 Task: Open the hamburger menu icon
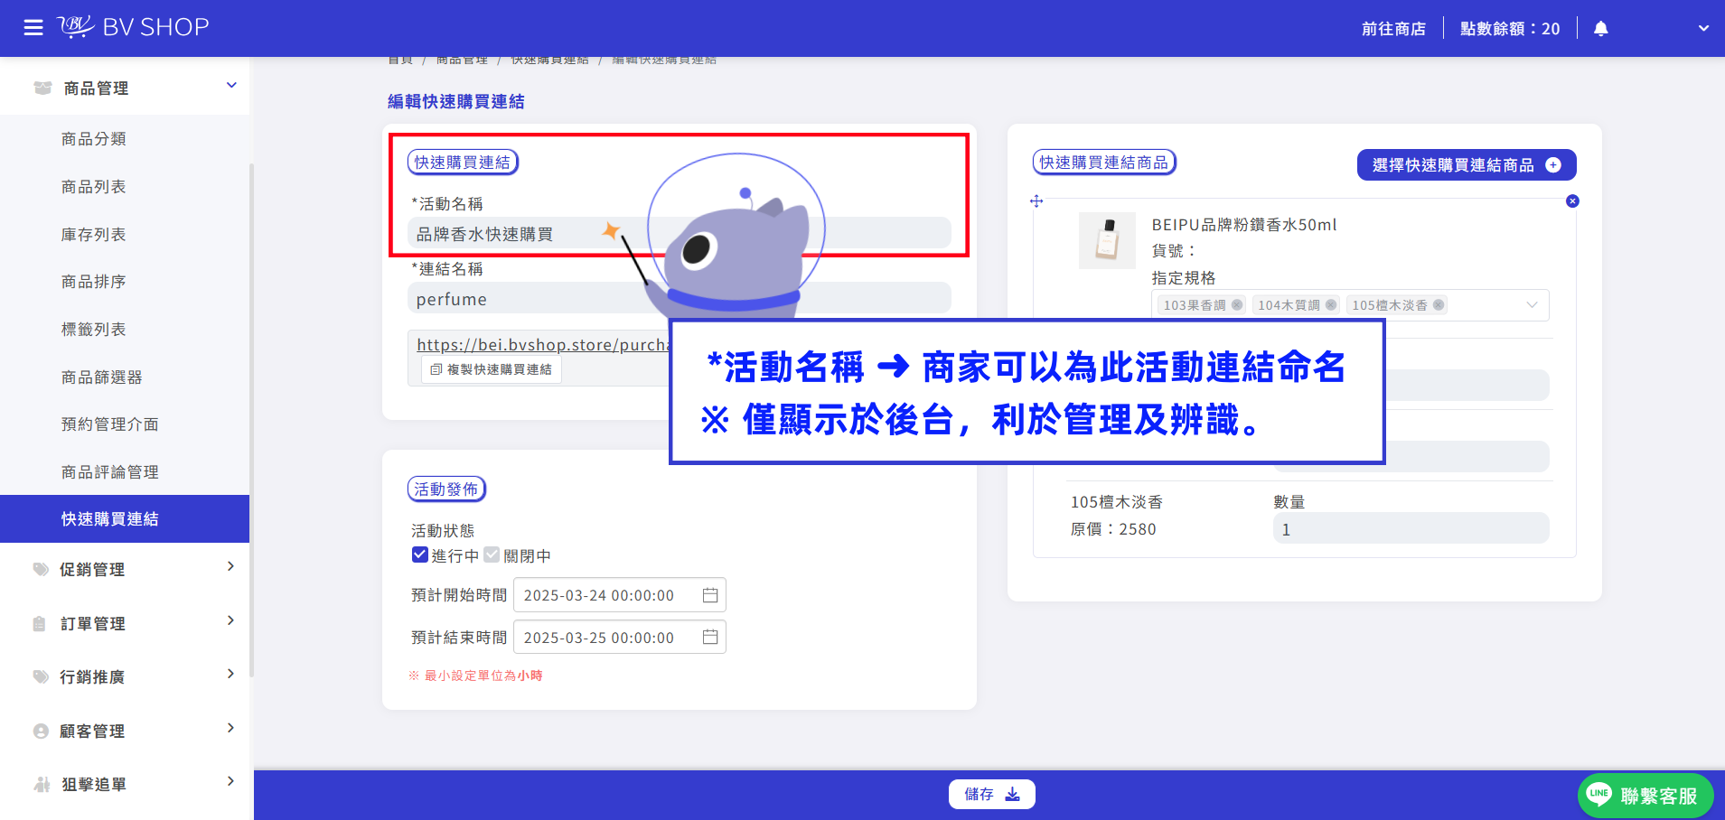pyautogui.click(x=33, y=28)
